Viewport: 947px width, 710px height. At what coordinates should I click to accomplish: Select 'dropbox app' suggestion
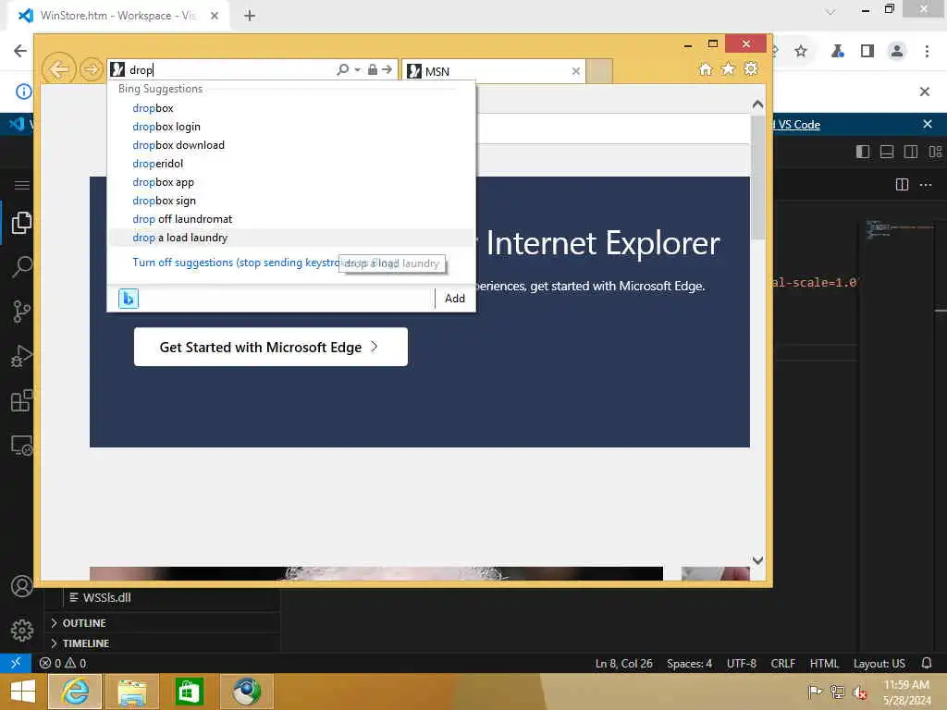coord(291,182)
